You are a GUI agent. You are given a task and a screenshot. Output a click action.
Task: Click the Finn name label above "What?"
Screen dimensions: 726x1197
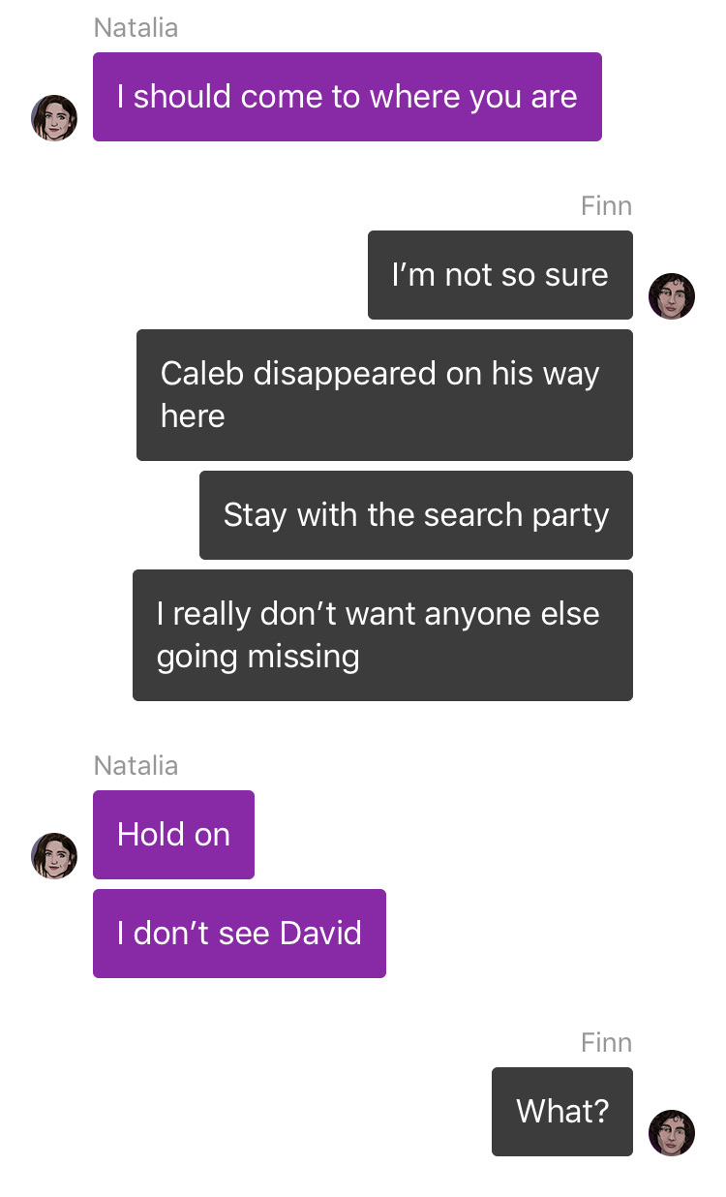(x=607, y=1043)
